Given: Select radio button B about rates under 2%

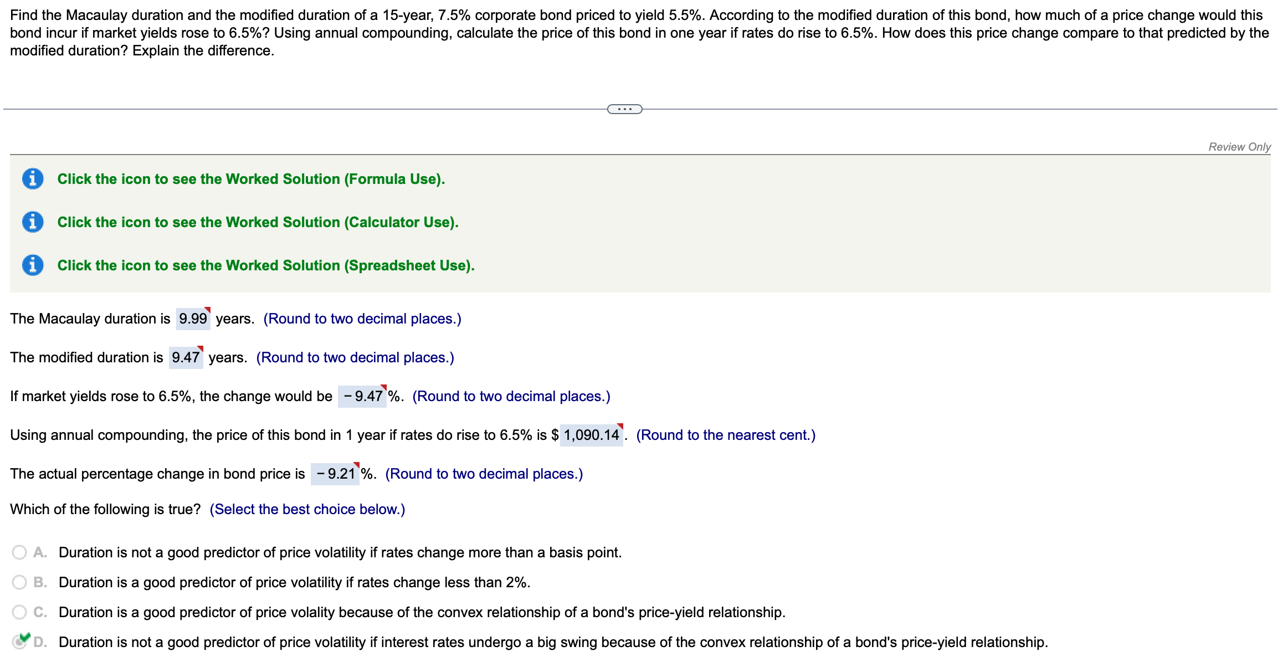Looking at the screenshot, I should coord(20,582).
